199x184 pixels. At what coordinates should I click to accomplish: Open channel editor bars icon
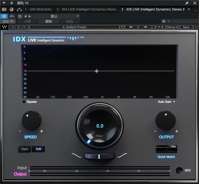(4, 10)
